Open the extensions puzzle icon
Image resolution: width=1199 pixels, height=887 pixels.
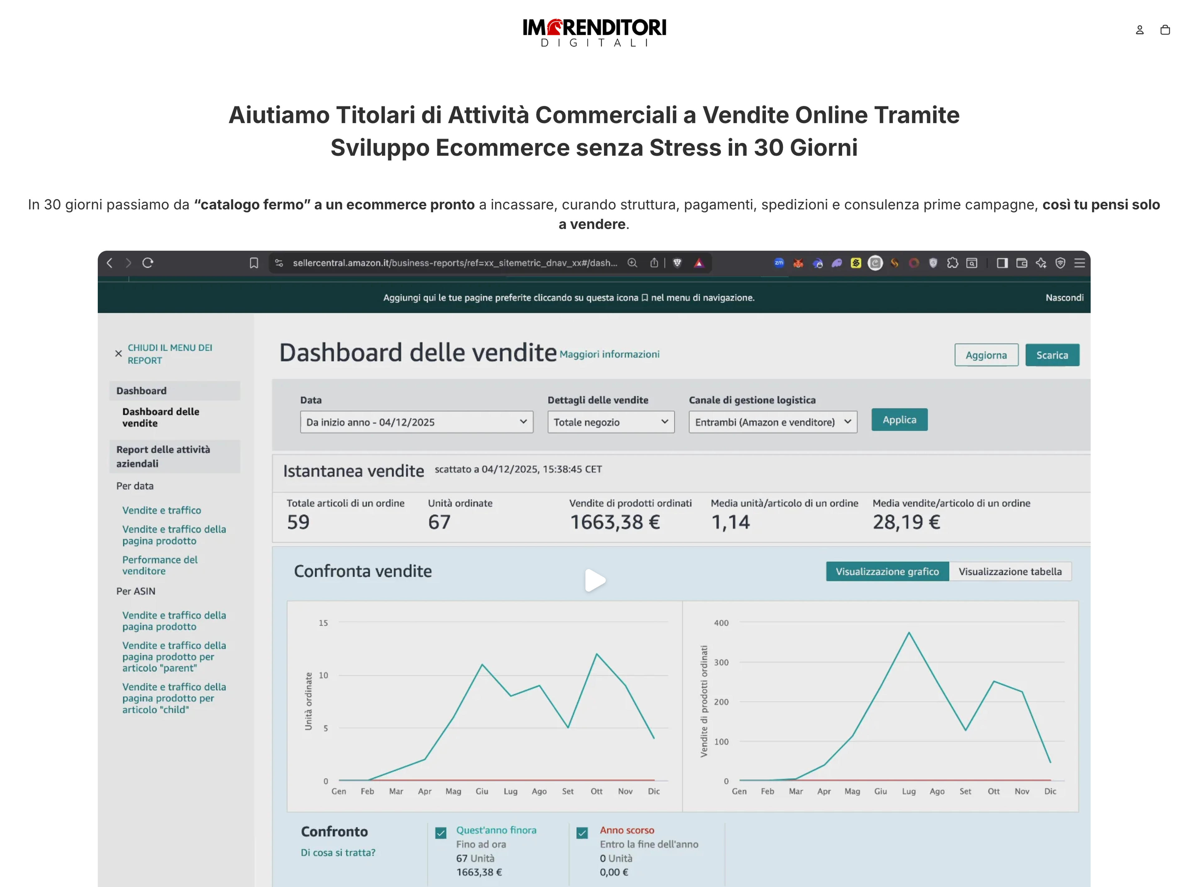[952, 263]
